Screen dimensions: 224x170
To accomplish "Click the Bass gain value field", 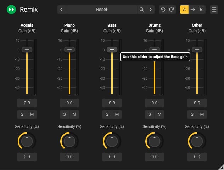I will [112, 103].
